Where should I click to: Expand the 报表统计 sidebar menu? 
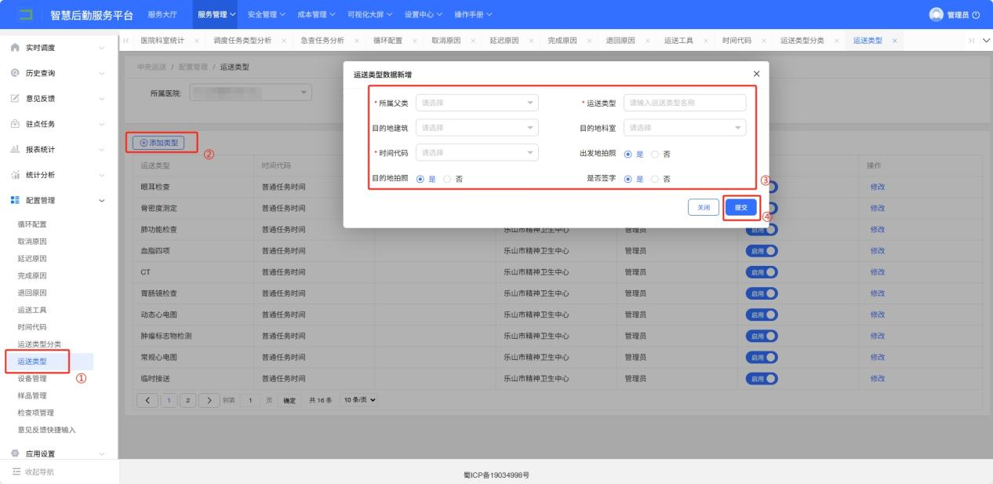point(102,149)
